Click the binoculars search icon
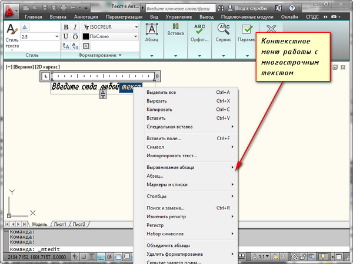This screenshot has width=353, height=264. pos(221,8)
